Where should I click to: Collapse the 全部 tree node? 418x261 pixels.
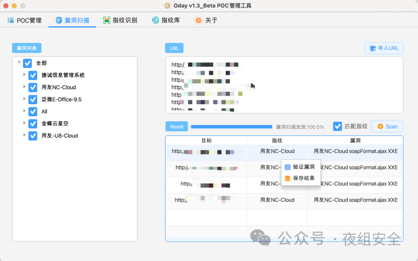[x=19, y=63]
